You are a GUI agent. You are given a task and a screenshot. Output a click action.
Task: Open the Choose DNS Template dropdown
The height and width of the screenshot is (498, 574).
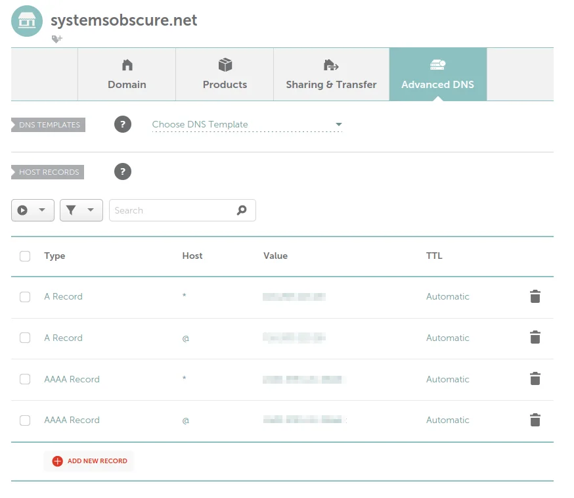point(246,124)
